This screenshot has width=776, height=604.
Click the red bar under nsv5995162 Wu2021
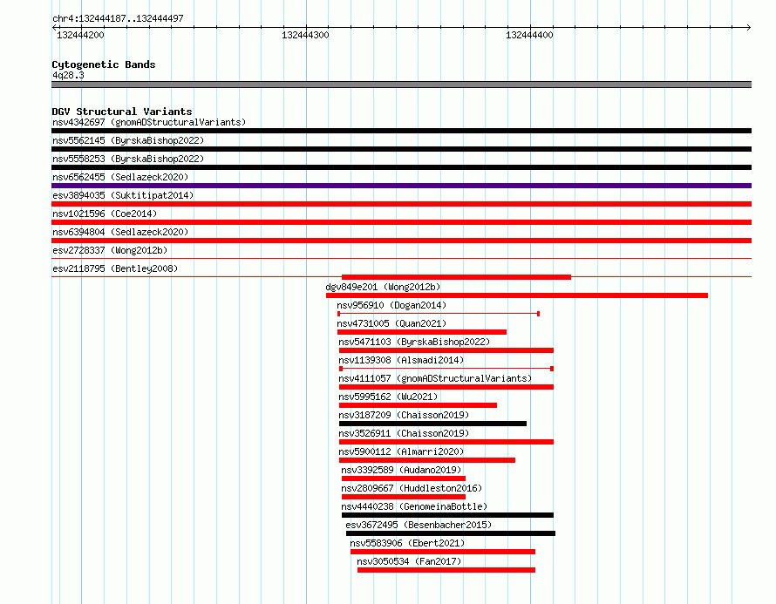[x=418, y=405]
